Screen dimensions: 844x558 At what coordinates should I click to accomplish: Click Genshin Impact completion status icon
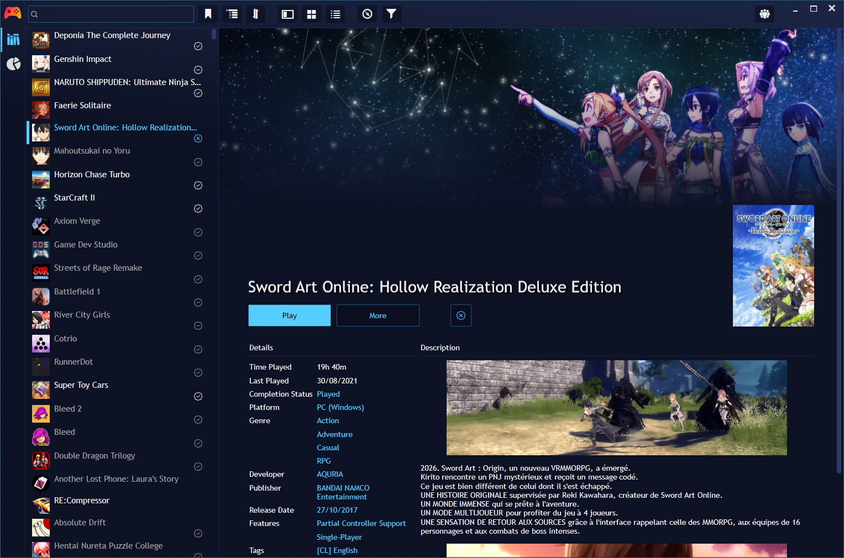(198, 70)
